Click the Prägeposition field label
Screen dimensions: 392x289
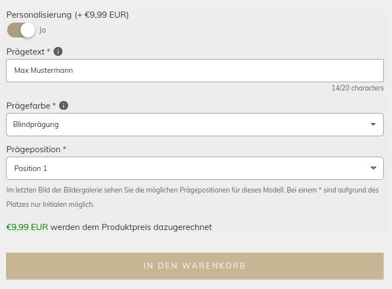click(33, 149)
